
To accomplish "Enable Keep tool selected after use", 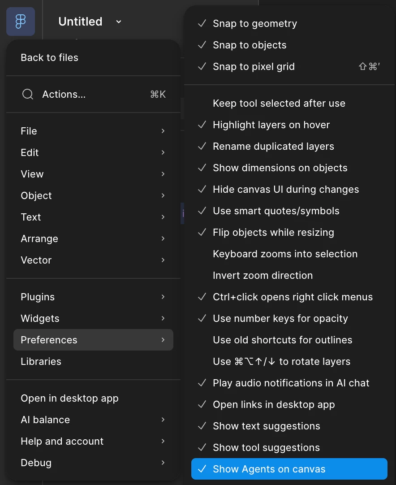I will click(x=289, y=103).
